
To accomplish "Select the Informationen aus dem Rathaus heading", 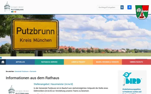I will pyautogui.click(x=32, y=78).
